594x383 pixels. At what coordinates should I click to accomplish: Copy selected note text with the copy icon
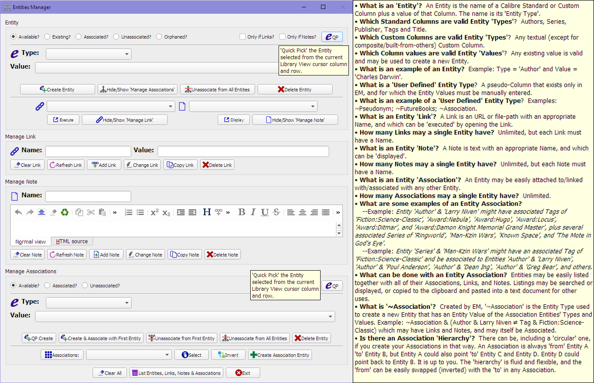(79, 212)
